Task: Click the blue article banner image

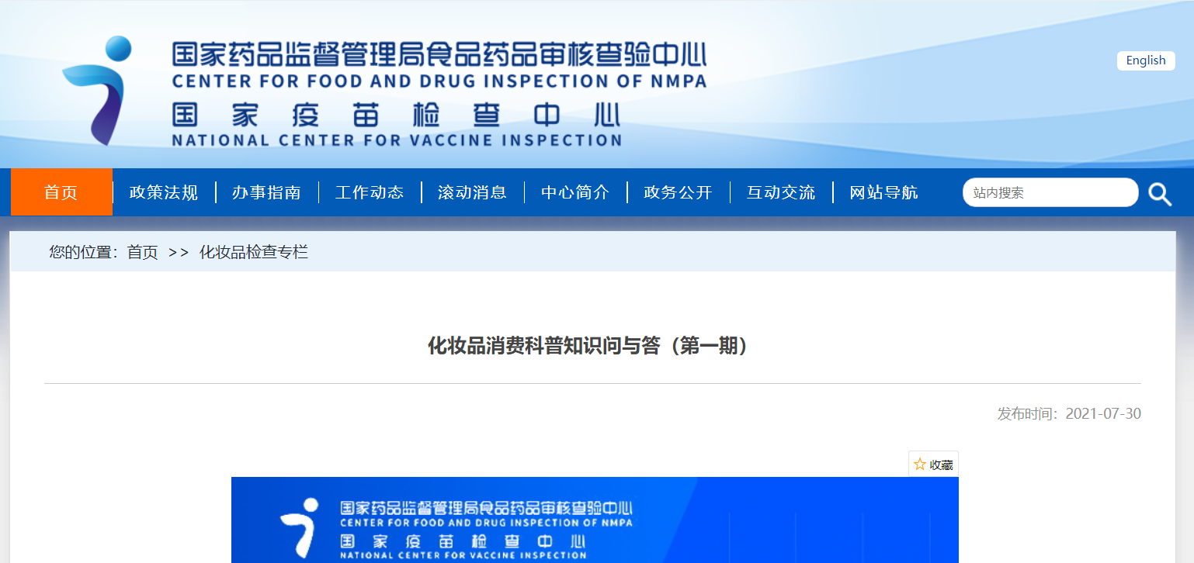Action: click(x=595, y=520)
